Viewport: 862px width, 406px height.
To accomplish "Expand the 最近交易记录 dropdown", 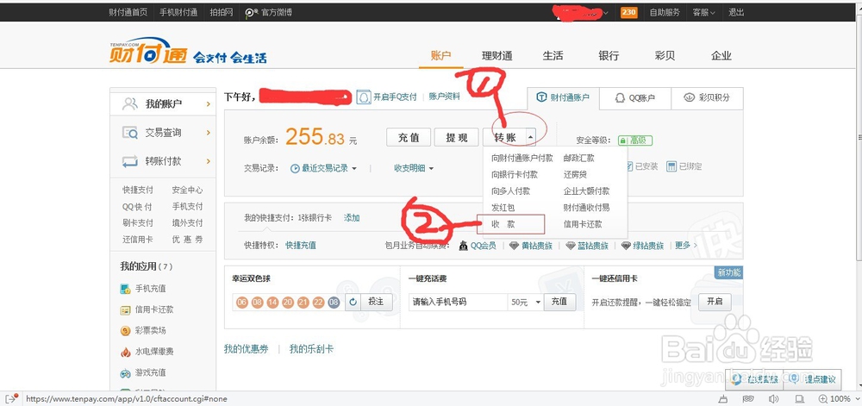I will tap(354, 169).
